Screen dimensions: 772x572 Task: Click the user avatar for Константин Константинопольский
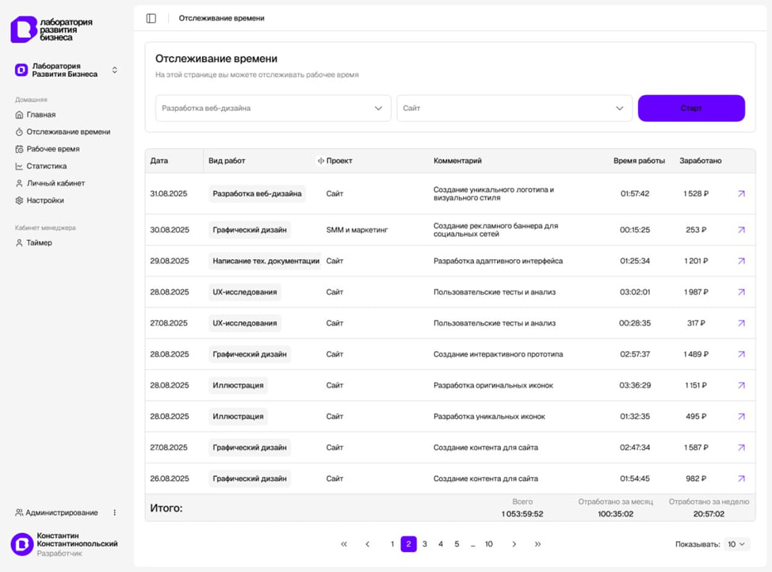pyautogui.click(x=21, y=544)
